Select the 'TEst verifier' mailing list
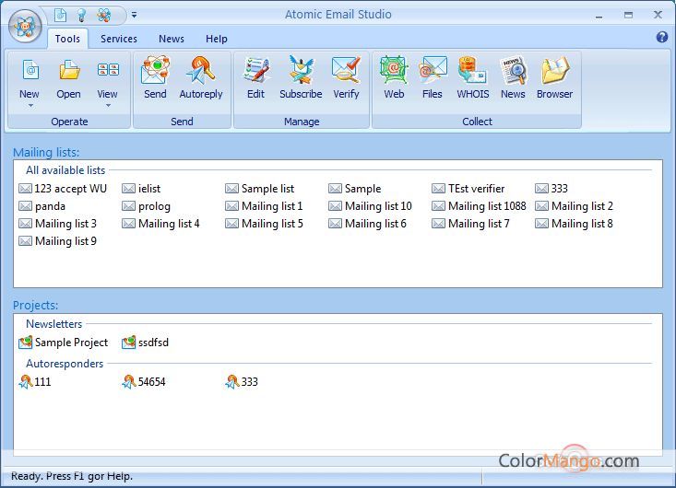Image resolution: width=676 pixels, height=488 pixels. click(x=468, y=189)
